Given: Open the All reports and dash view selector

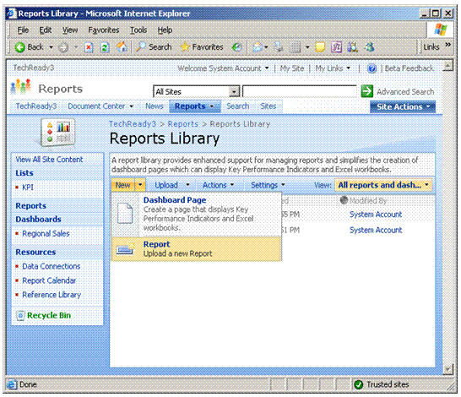Looking at the screenshot, I should click(x=383, y=185).
